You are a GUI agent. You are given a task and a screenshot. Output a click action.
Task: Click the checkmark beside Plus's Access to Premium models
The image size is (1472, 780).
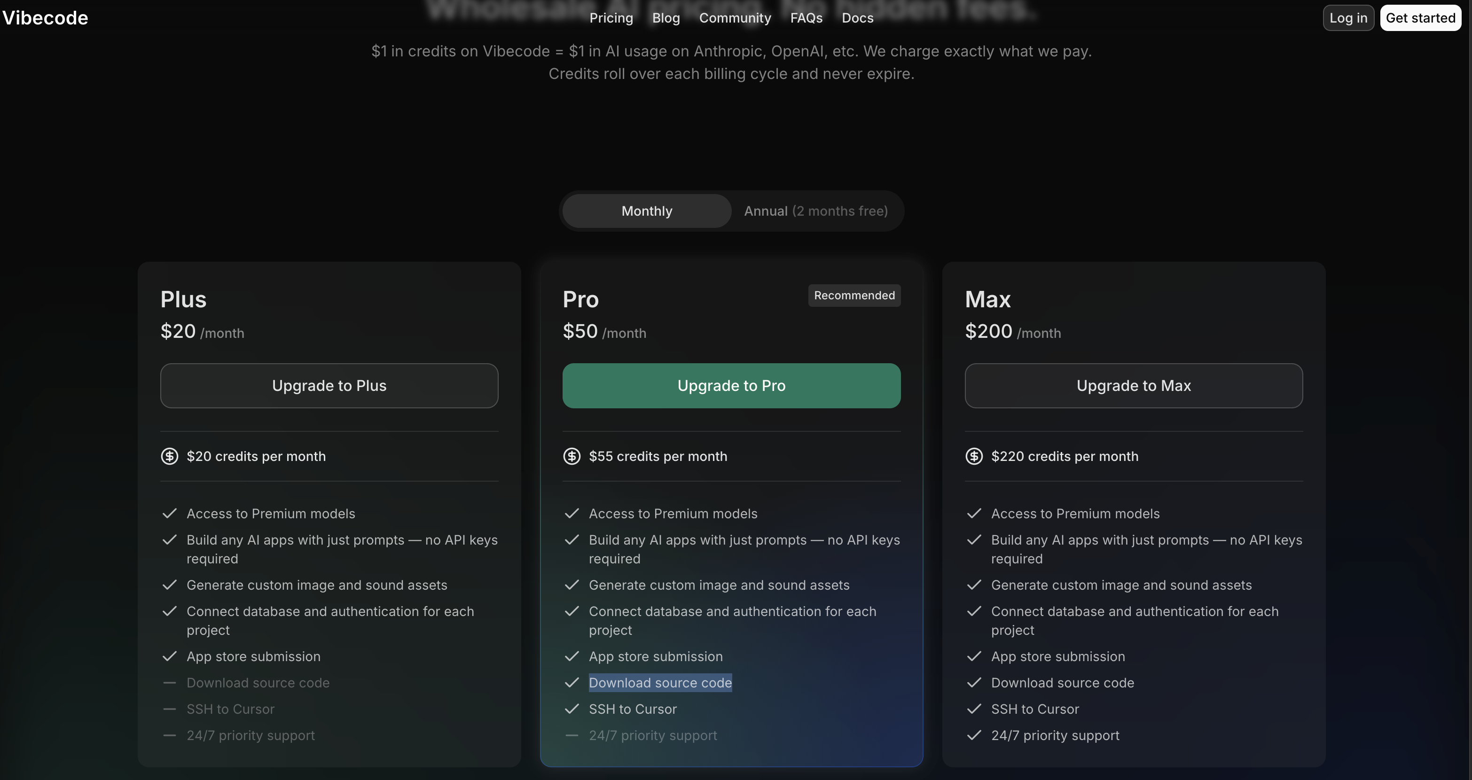coord(170,513)
